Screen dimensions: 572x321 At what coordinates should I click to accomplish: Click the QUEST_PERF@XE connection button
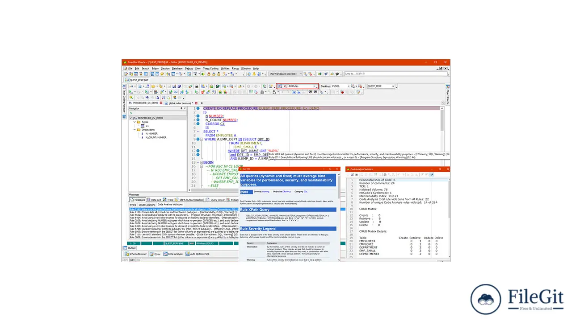point(138,80)
